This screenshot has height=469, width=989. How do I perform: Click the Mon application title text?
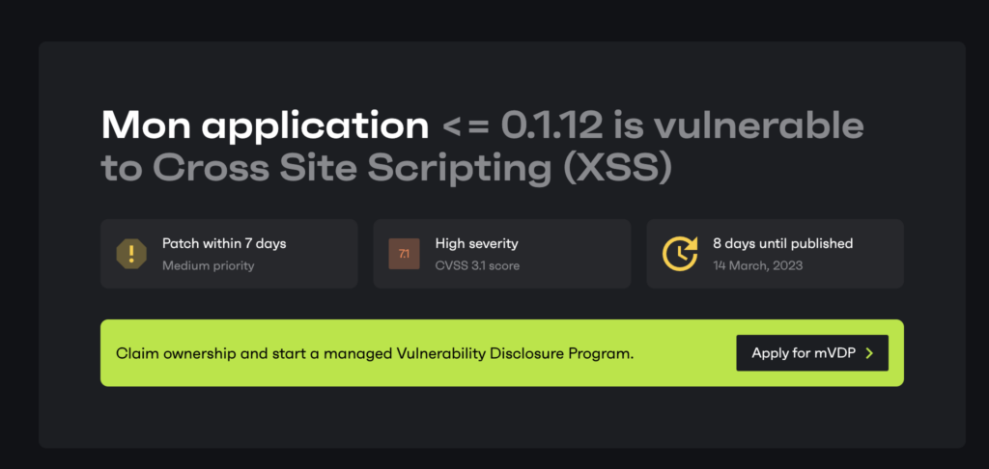coord(265,126)
